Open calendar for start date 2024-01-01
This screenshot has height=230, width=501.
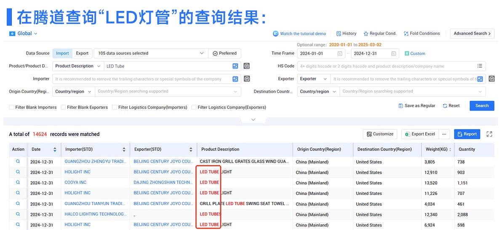[x=340, y=53]
